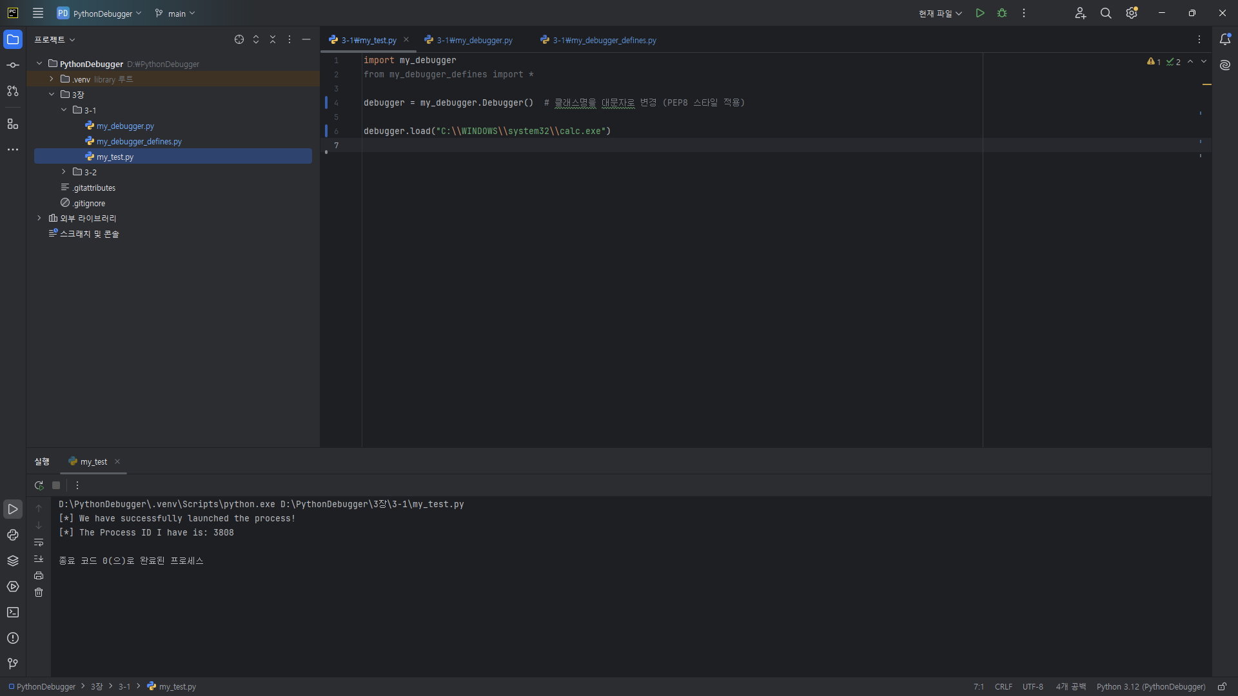Open the Python Console tool window
Screen dimensions: 1238x696
[x=13, y=535]
